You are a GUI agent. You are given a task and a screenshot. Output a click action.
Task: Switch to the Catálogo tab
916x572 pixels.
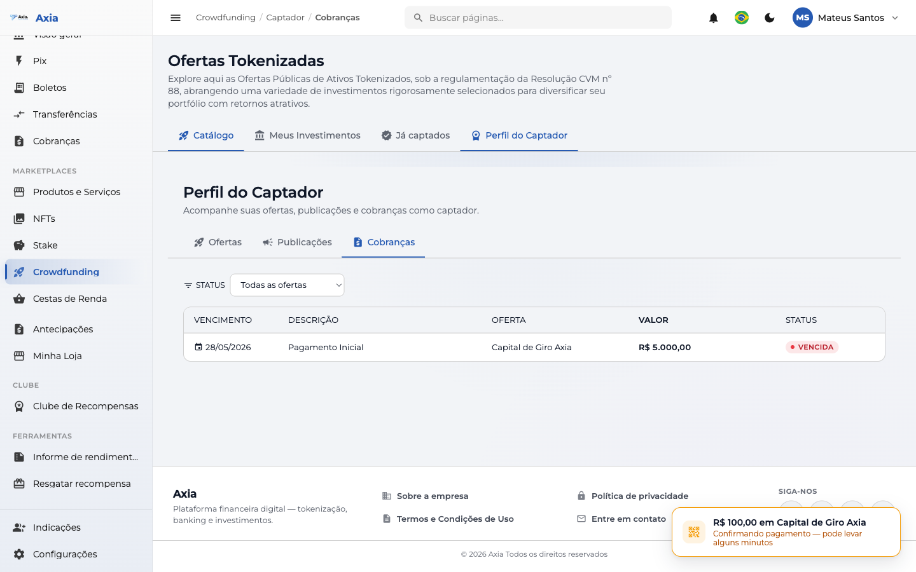[206, 135]
